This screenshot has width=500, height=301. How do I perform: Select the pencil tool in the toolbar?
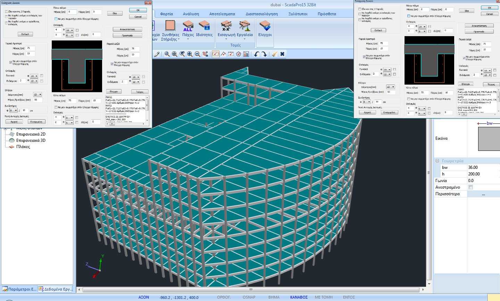pyautogui.click(x=157, y=54)
